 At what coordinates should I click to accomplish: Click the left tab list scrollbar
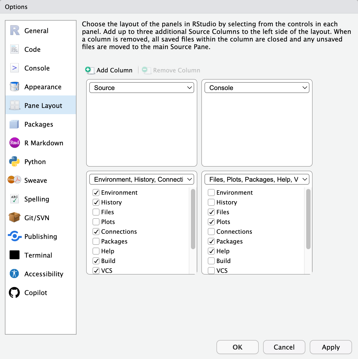(x=193, y=219)
